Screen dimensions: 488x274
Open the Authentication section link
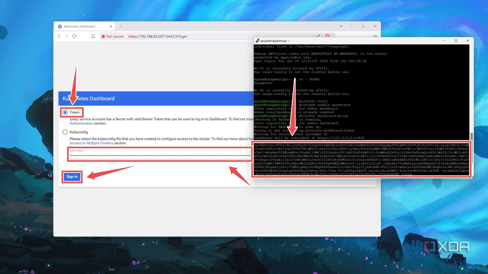coord(81,123)
